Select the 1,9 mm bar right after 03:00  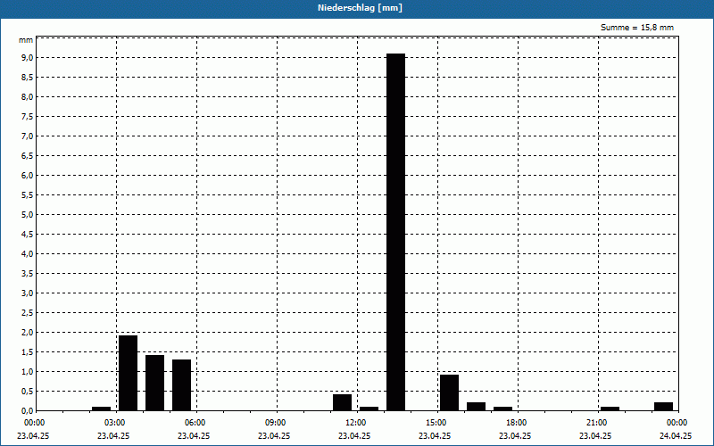[x=128, y=373]
